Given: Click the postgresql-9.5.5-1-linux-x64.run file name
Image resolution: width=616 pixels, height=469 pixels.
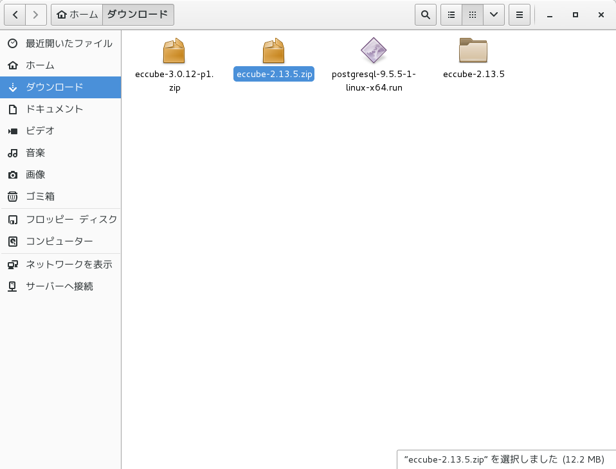Looking at the screenshot, I should coord(374,80).
